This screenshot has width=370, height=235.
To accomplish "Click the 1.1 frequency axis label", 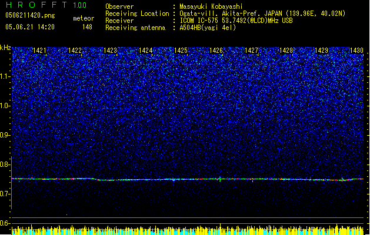I will tap(5, 76).
